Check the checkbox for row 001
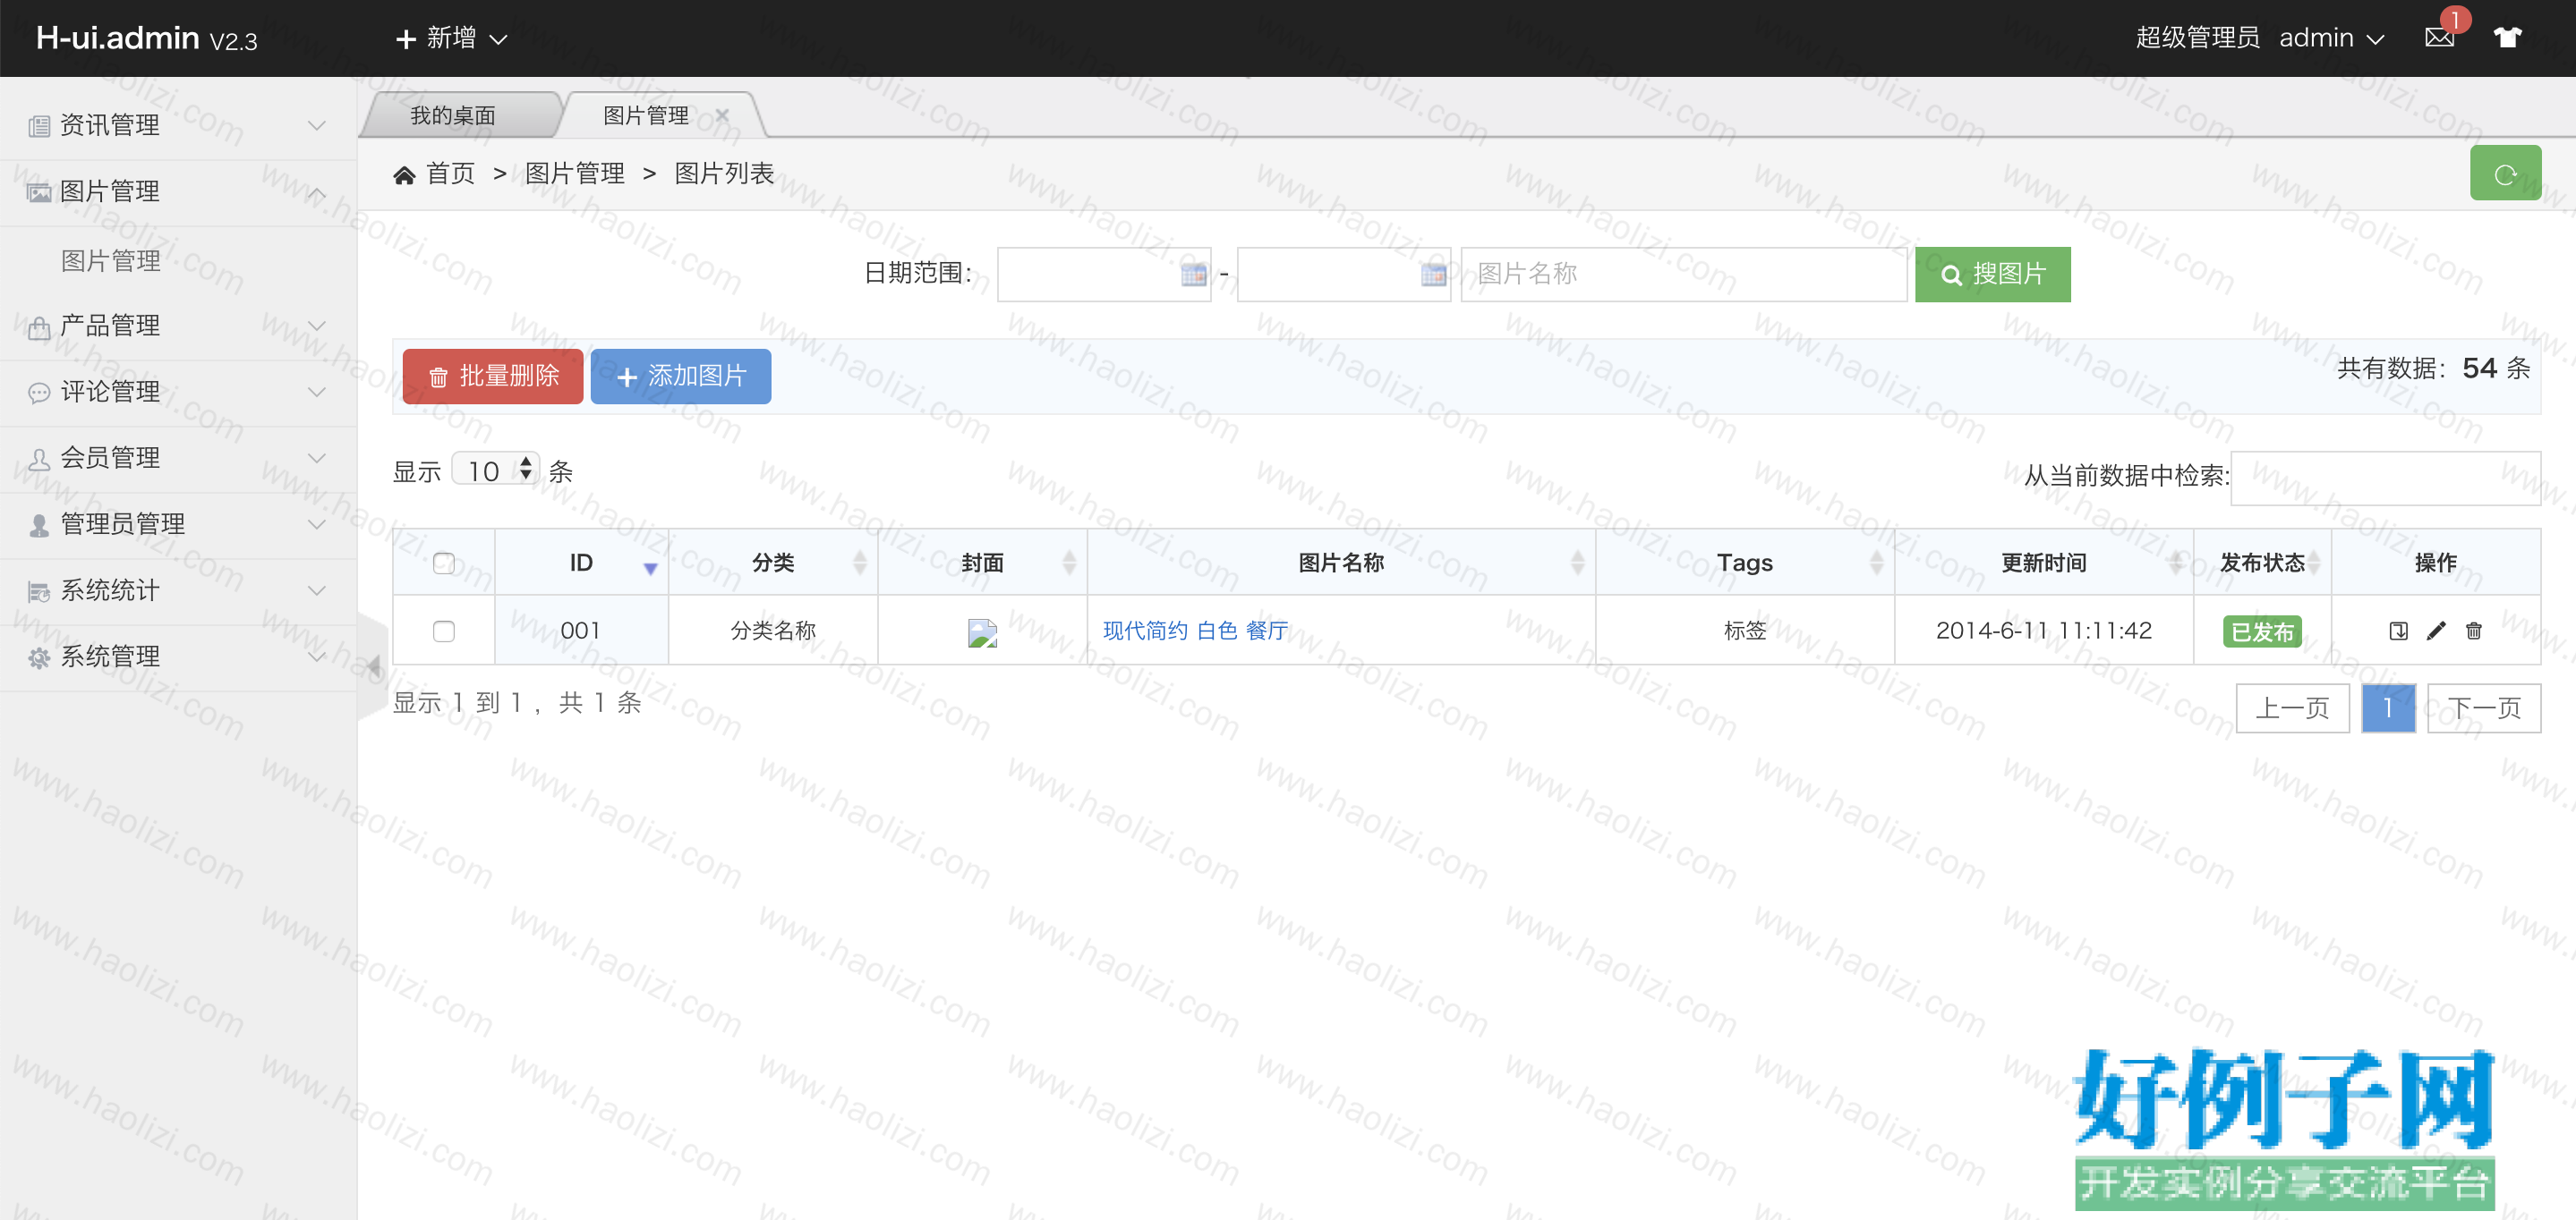Viewport: 2576px width, 1220px height. pyautogui.click(x=444, y=631)
